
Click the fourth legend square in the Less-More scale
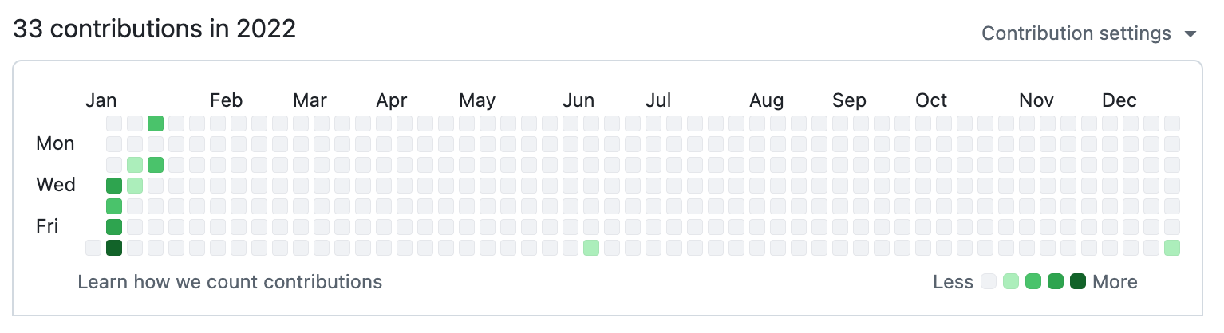[x=1056, y=281]
